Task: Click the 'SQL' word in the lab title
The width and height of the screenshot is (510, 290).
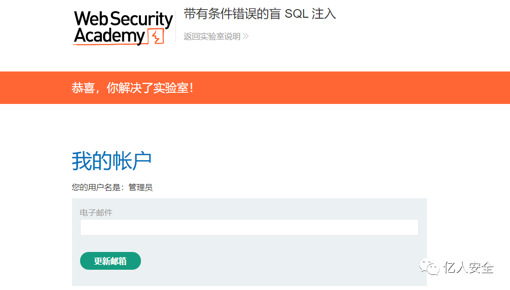Action: [x=296, y=14]
